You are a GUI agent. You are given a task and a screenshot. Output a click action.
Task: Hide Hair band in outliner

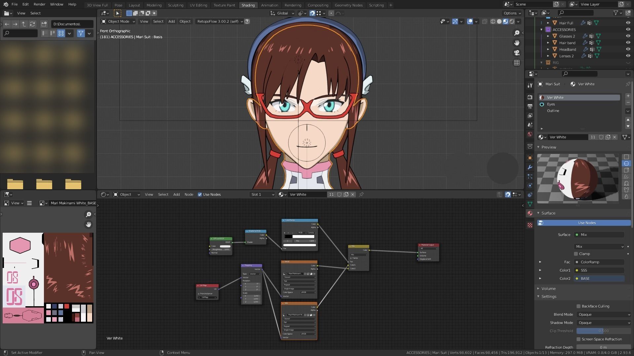point(628,43)
